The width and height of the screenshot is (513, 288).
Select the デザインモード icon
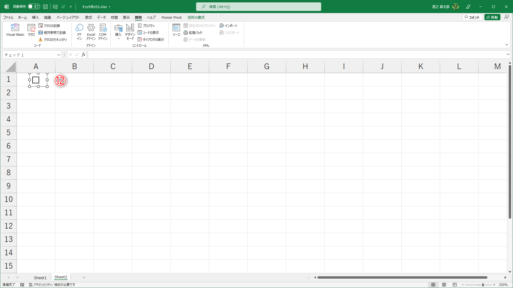point(130,31)
